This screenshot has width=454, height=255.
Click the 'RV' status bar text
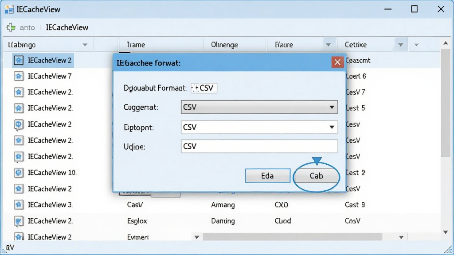(10, 248)
